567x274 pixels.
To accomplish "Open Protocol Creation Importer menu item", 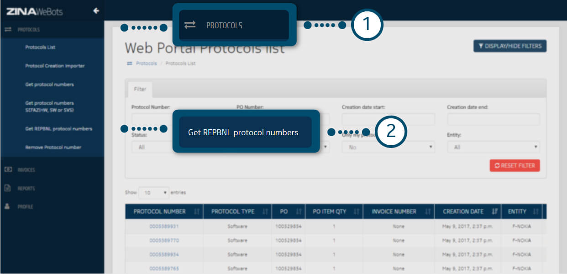I will (55, 66).
